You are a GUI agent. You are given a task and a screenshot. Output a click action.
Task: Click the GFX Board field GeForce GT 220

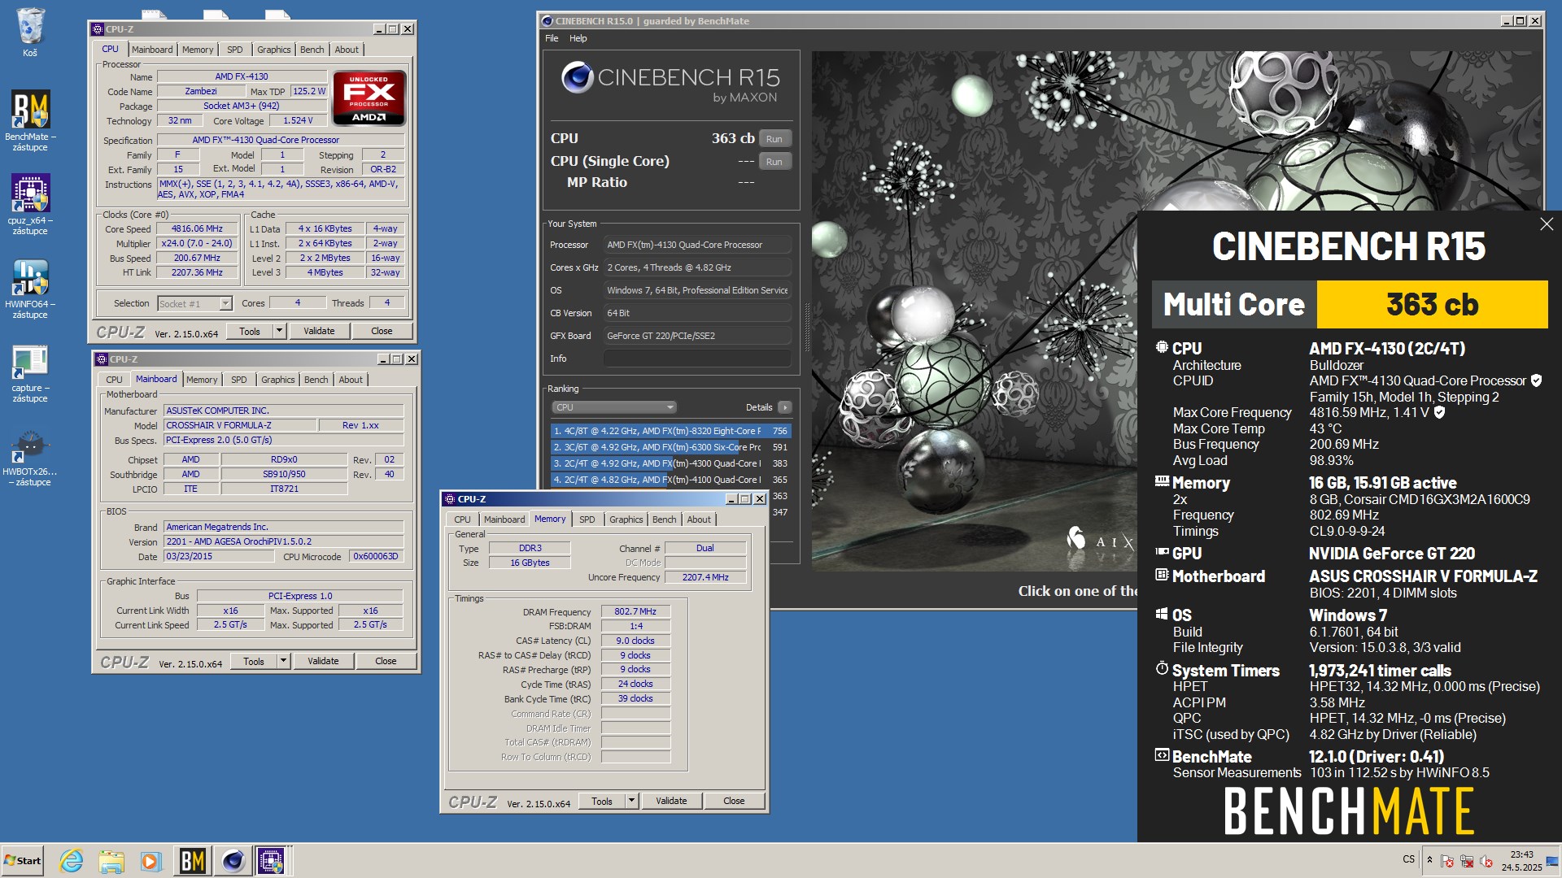(698, 336)
